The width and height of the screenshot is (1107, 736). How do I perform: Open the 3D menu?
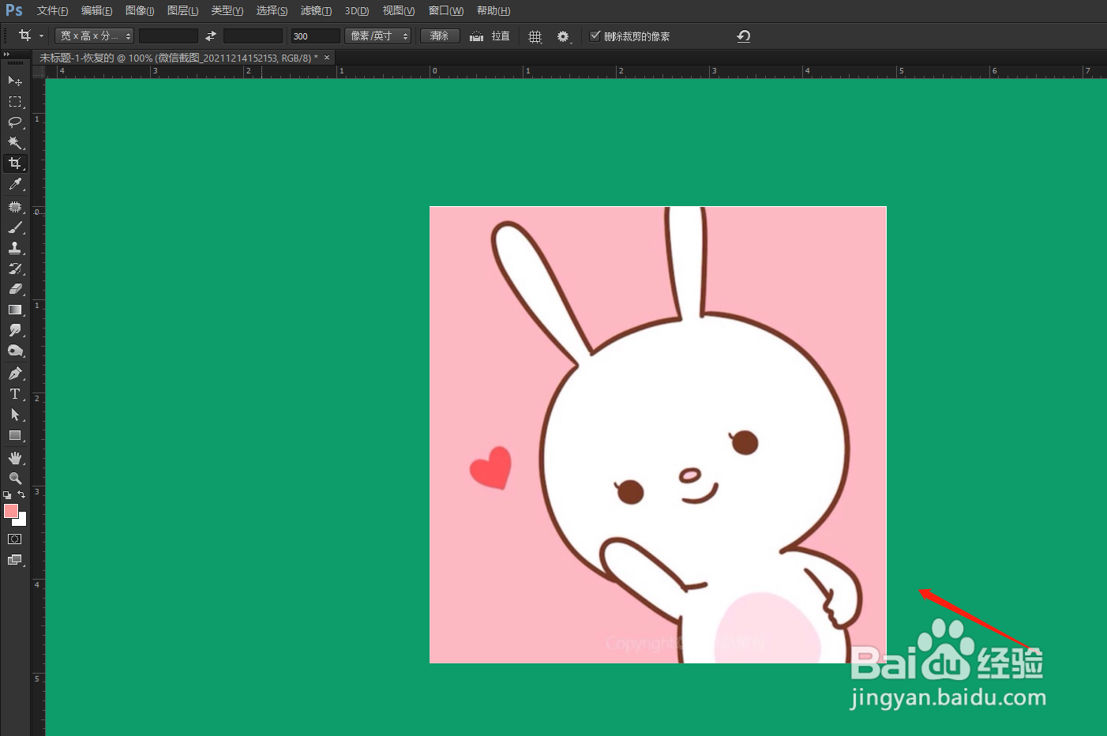pos(357,11)
